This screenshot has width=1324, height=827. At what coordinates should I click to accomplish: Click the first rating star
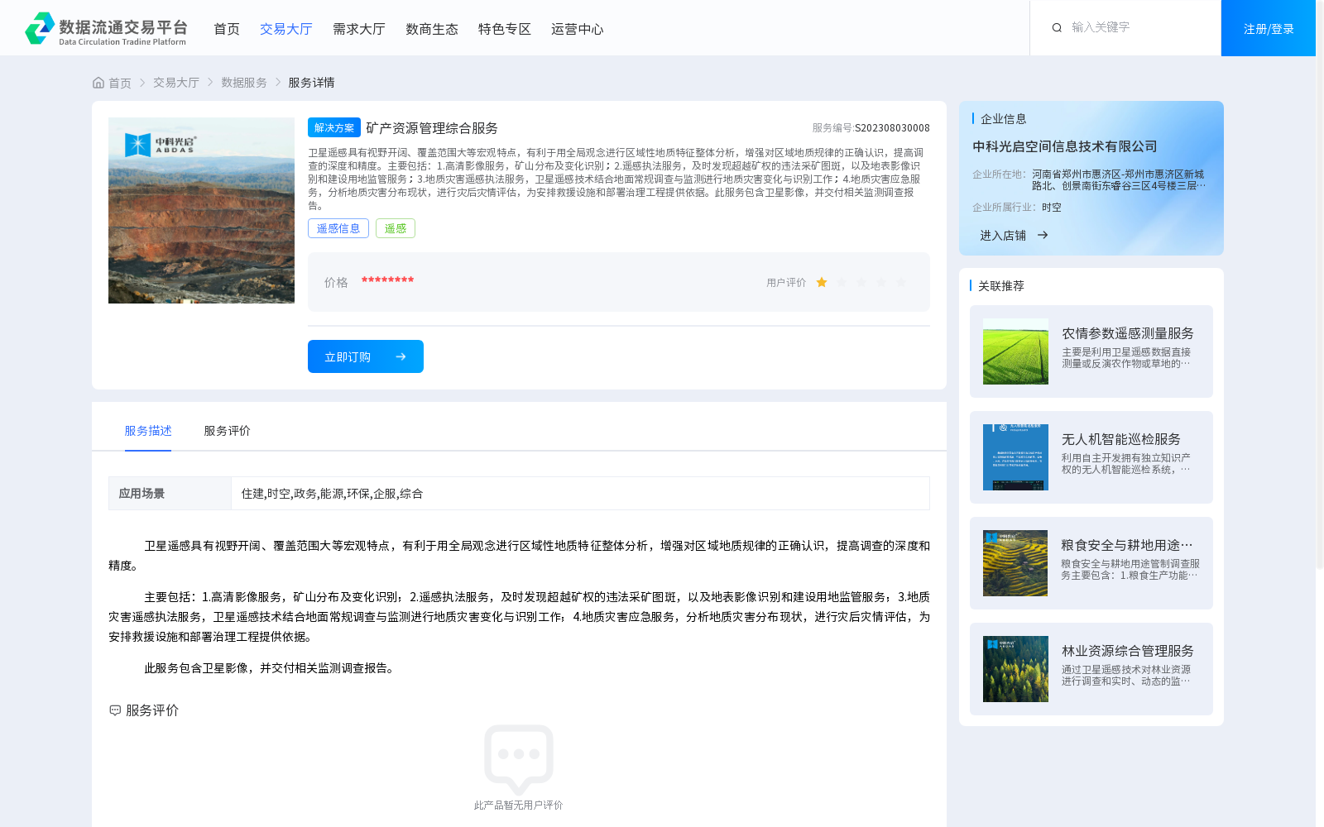(x=822, y=282)
